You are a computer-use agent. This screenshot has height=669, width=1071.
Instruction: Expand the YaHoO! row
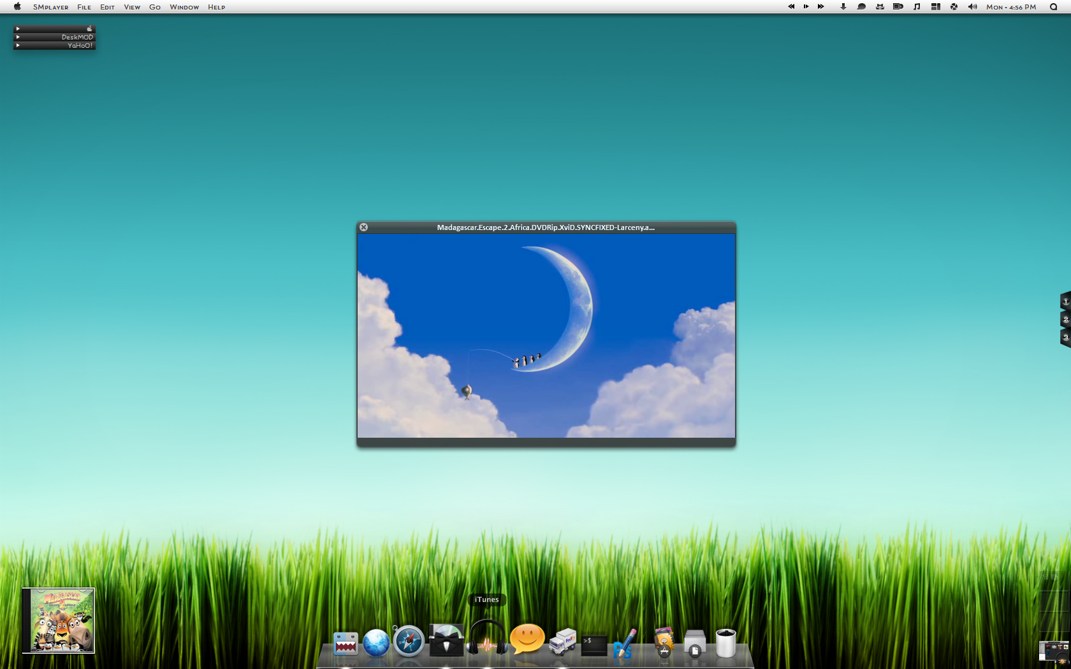point(18,45)
